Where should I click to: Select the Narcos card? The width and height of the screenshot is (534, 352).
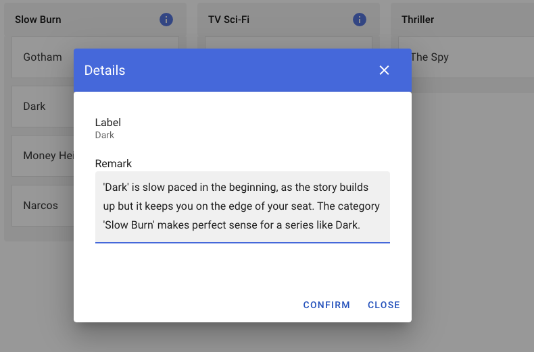[43, 206]
